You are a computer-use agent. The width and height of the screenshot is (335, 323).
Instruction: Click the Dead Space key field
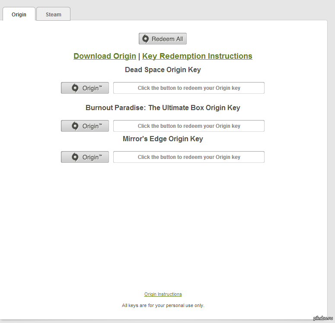(189, 88)
